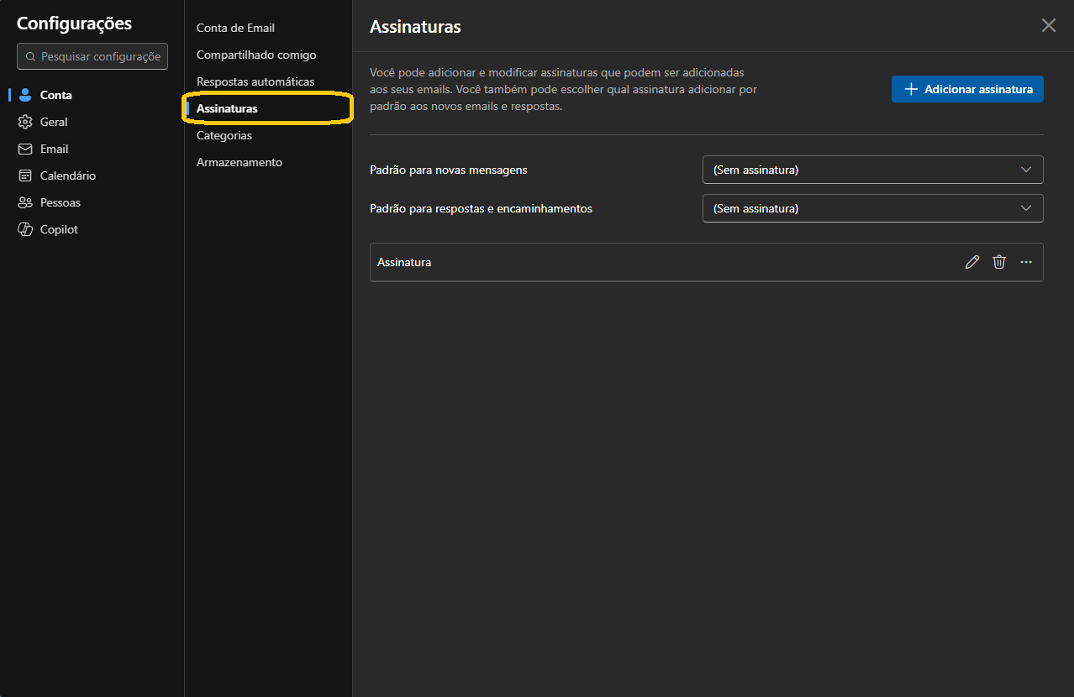Select the Conta person icon
The width and height of the screenshot is (1074, 697).
tap(25, 95)
